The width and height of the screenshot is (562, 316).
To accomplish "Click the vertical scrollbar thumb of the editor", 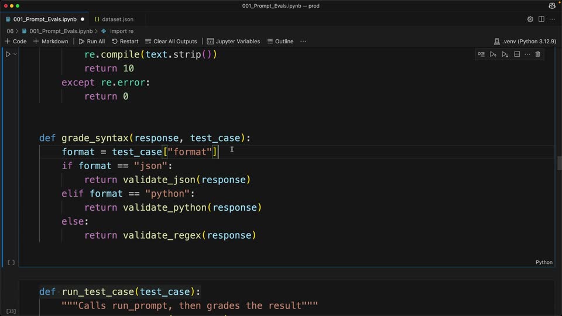I will [559, 163].
